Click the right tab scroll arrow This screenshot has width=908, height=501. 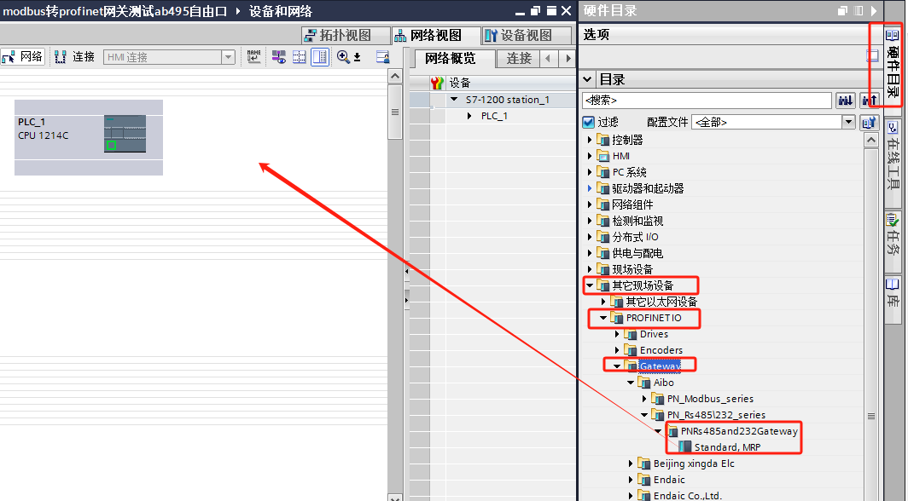[x=568, y=58]
